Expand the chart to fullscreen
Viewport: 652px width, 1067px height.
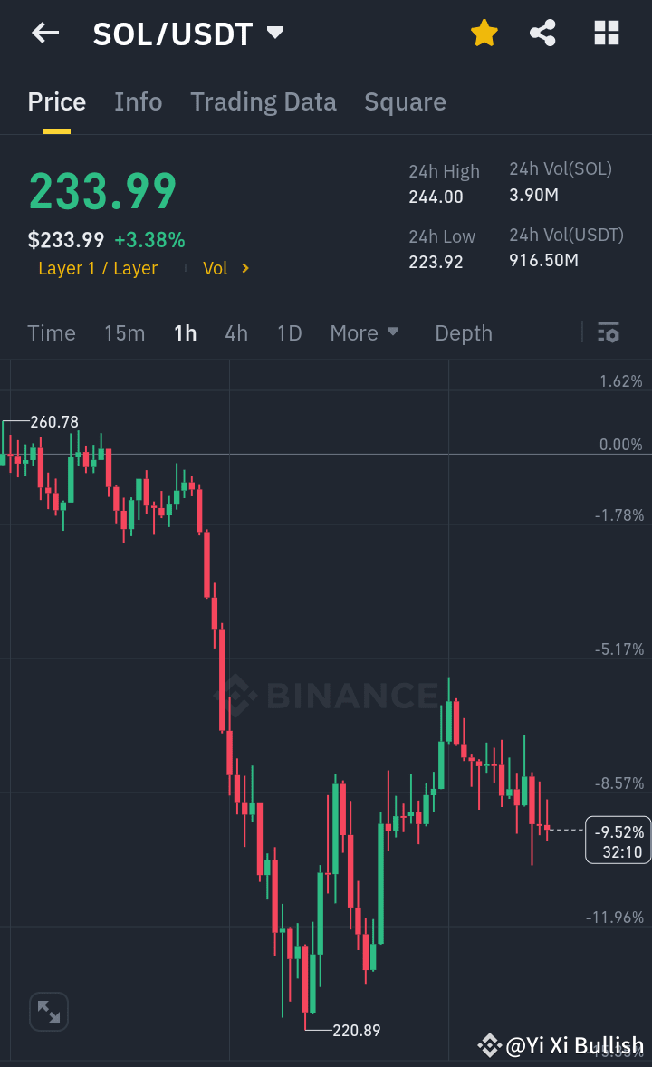pyautogui.click(x=48, y=1012)
